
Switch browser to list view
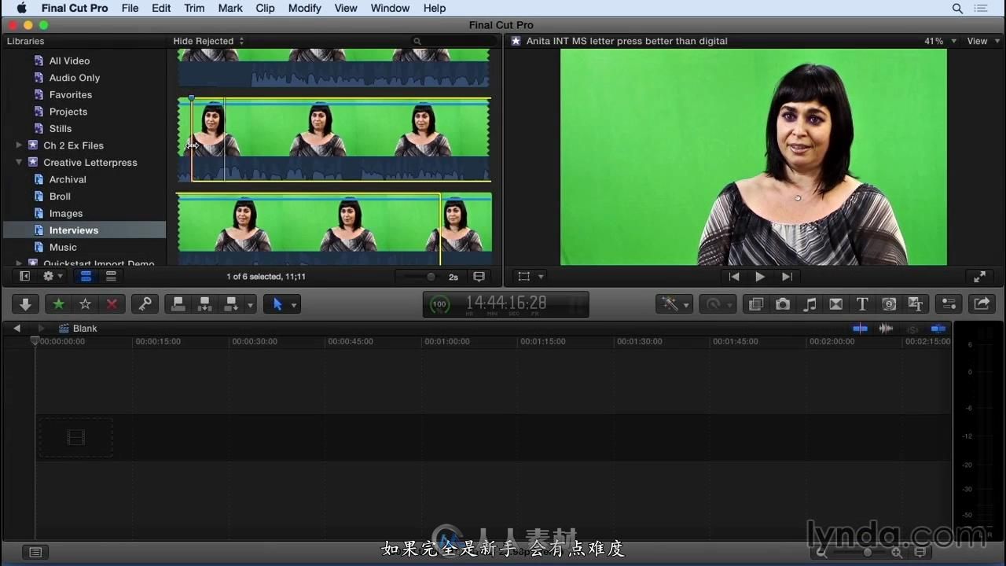point(111,277)
